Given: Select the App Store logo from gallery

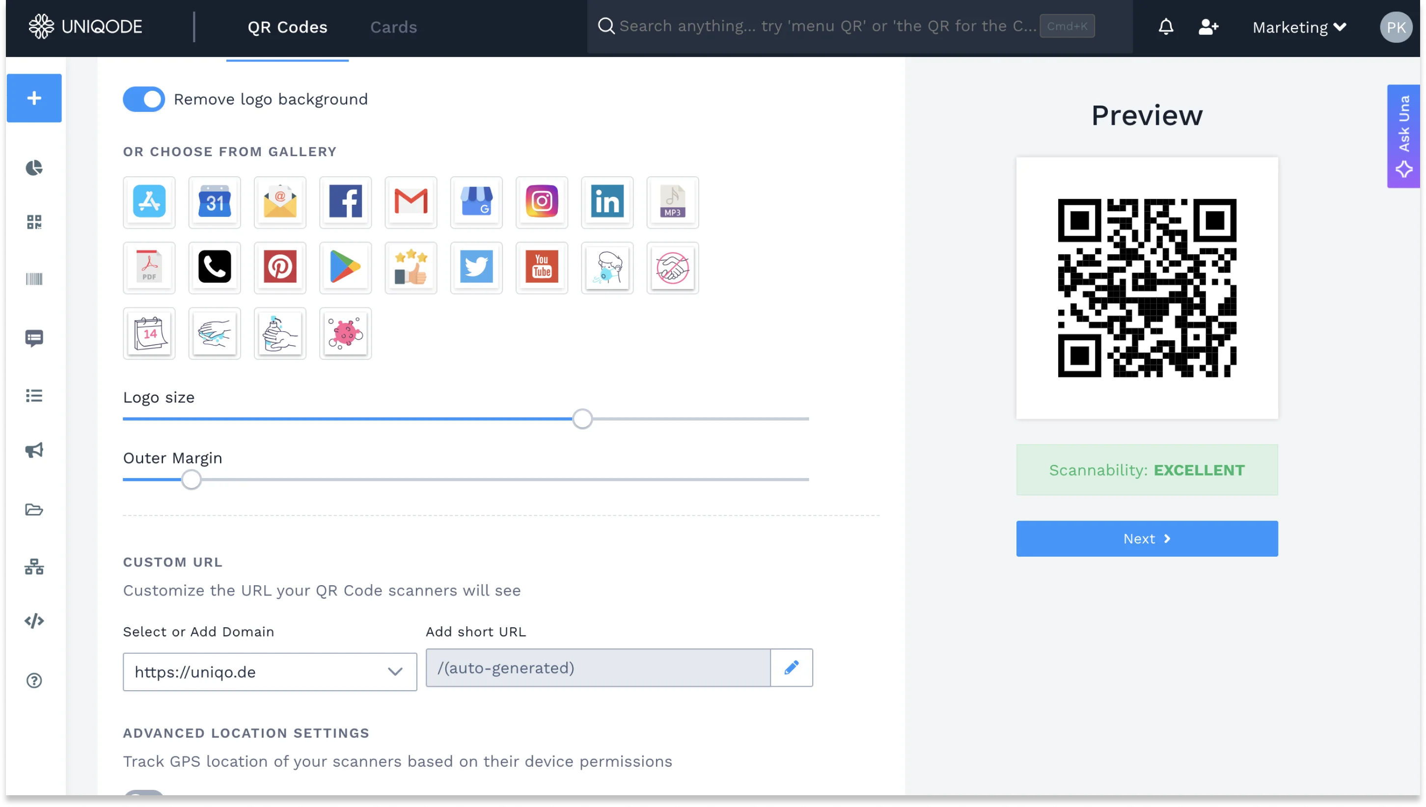Looking at the screenshot, I should (149, 202).
